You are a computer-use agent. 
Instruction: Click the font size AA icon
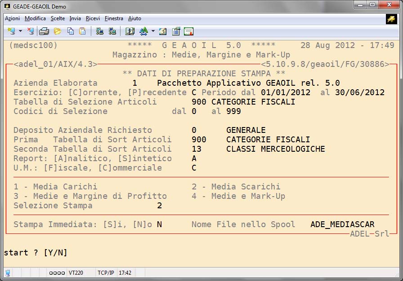tap(143, 31)
